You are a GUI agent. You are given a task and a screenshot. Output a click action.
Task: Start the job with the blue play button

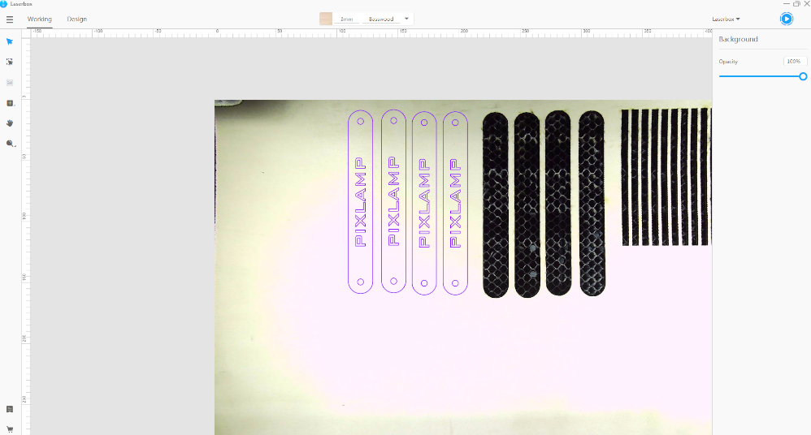coord(786,19)
